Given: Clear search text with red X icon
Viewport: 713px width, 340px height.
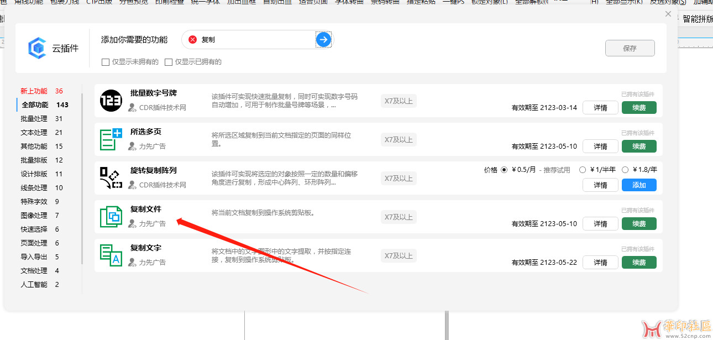Looking at the screenshot, I should 192,39.
